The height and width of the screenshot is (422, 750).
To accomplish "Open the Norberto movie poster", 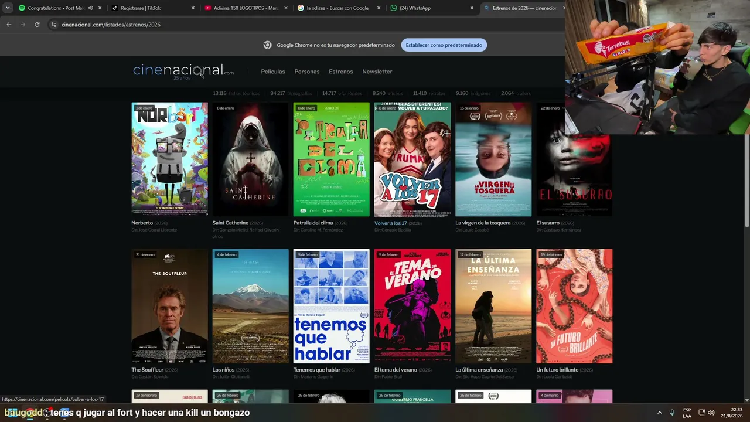I will 169,159.
